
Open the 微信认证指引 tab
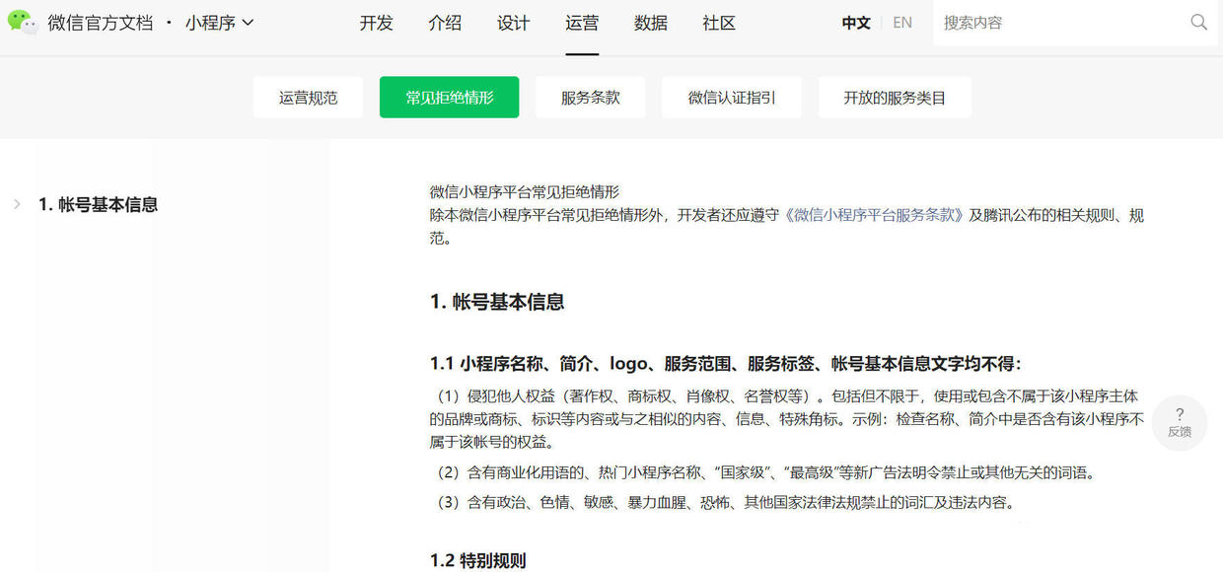coord(732,98)
